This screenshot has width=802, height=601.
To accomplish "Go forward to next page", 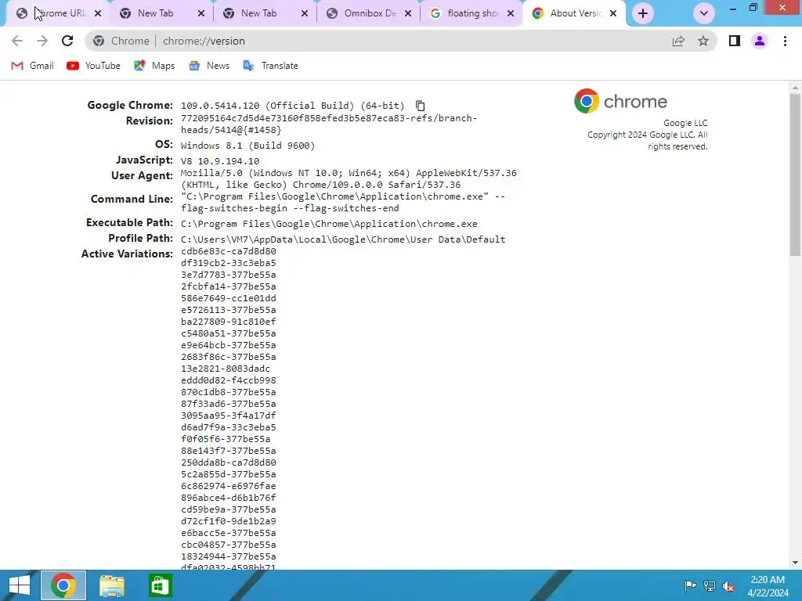I will pyautogui.click(x=42, y=41).
